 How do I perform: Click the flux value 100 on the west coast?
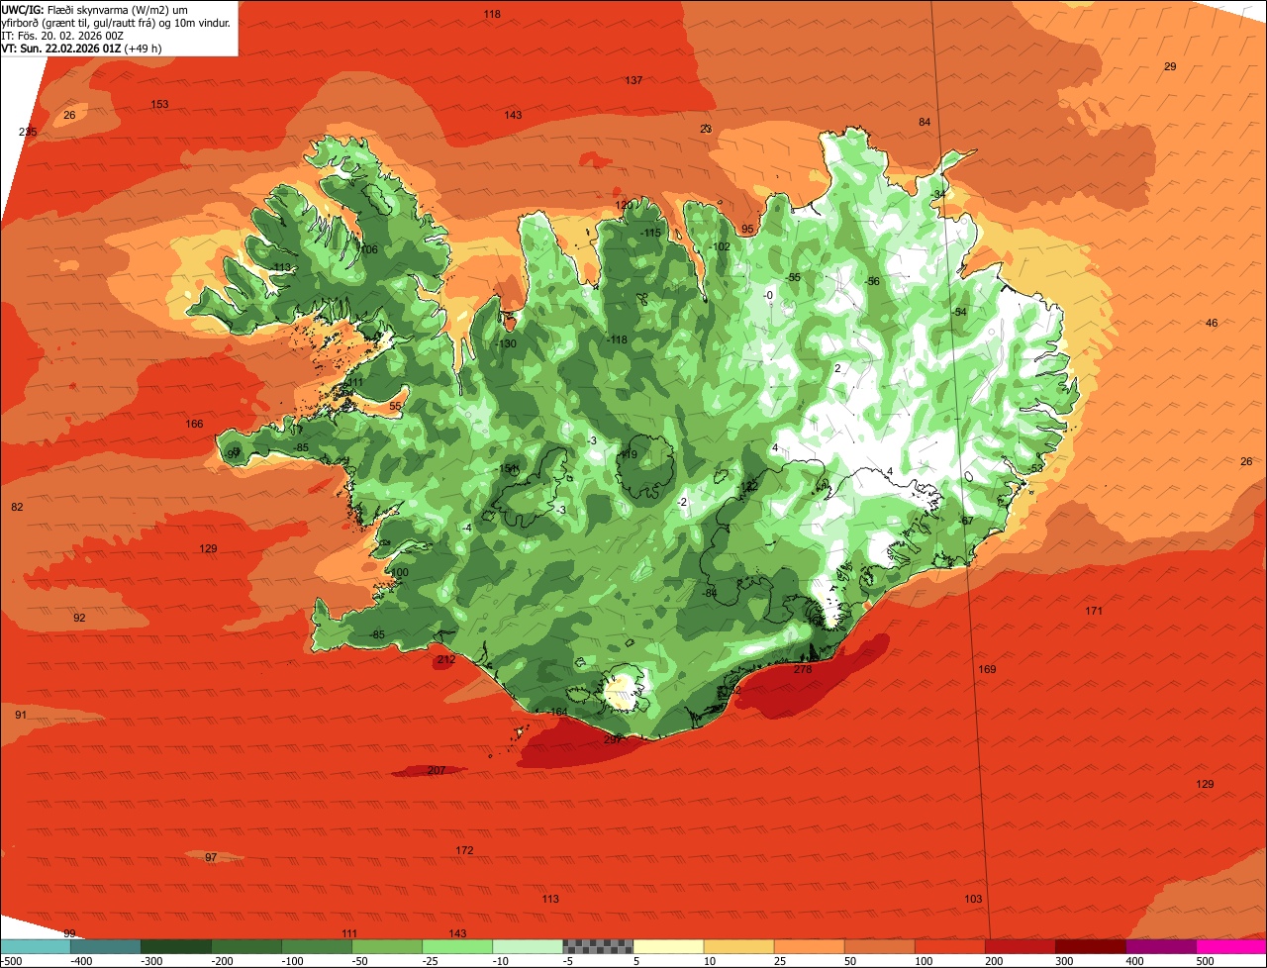(399, 574)
